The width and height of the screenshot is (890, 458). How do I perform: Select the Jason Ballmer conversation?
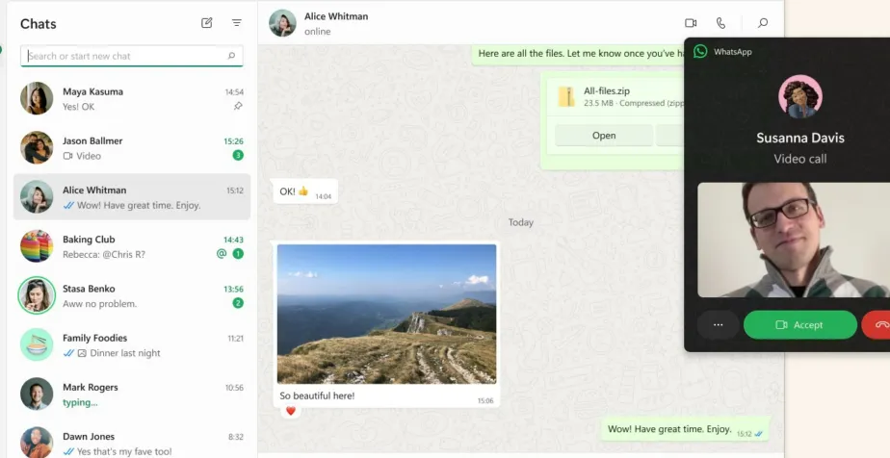132,147
